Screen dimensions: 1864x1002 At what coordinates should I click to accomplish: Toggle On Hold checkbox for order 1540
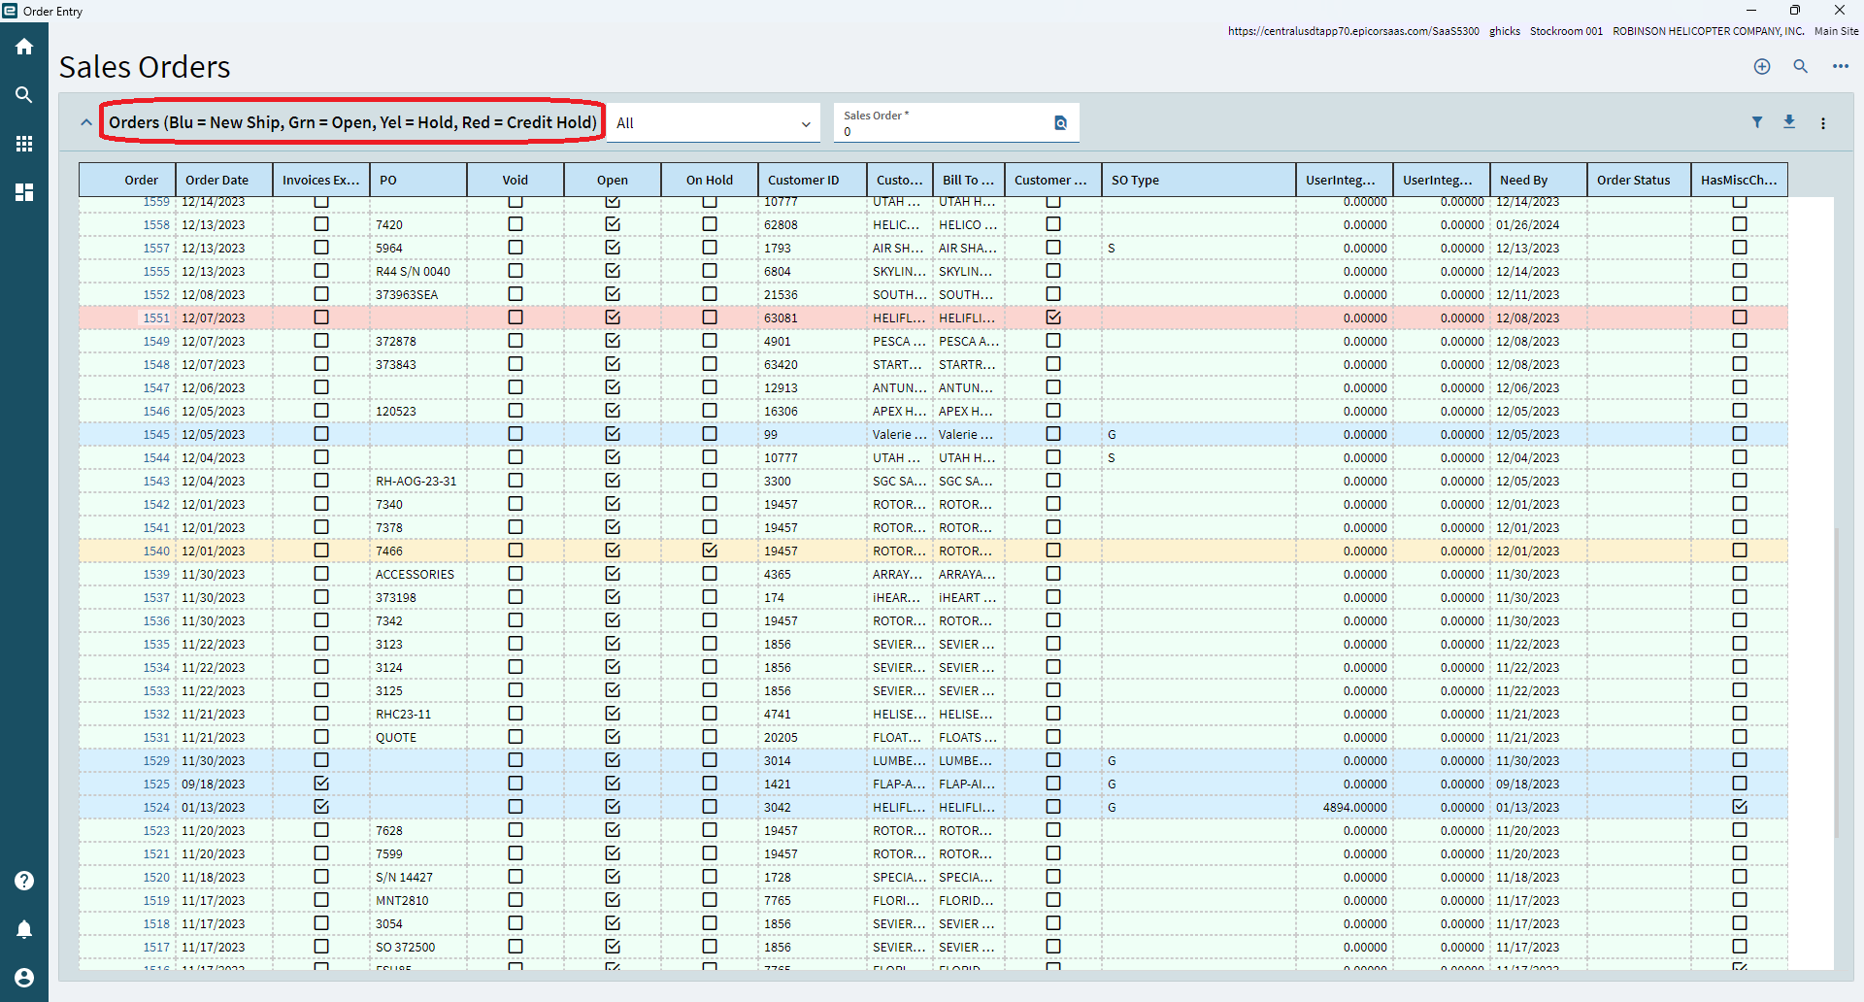click(710, 551)
